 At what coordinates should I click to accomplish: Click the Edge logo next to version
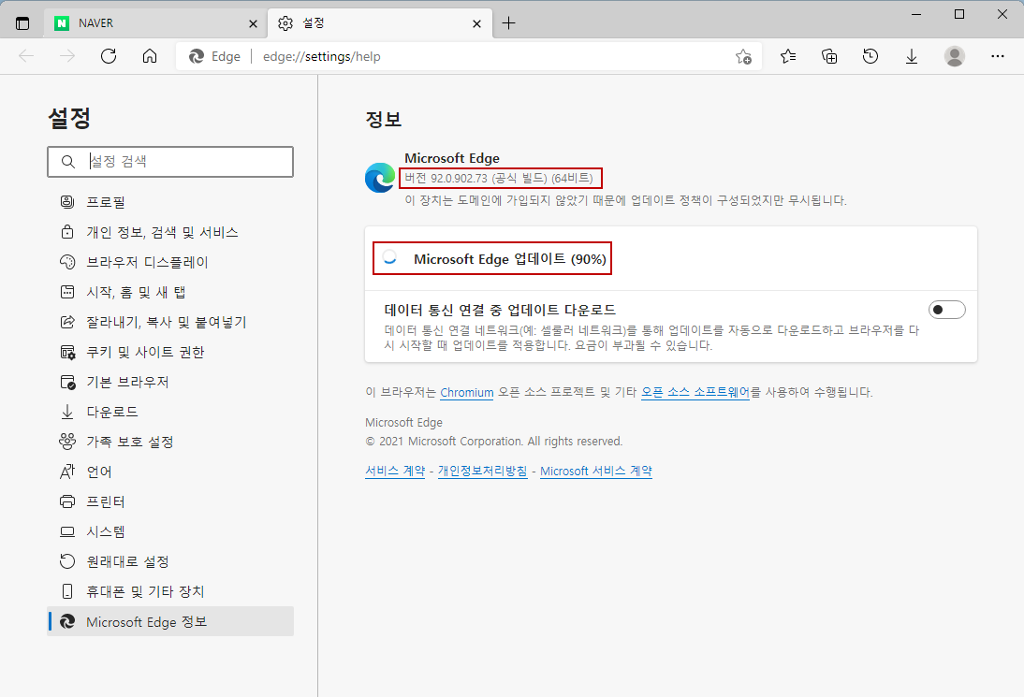(380, 178)
